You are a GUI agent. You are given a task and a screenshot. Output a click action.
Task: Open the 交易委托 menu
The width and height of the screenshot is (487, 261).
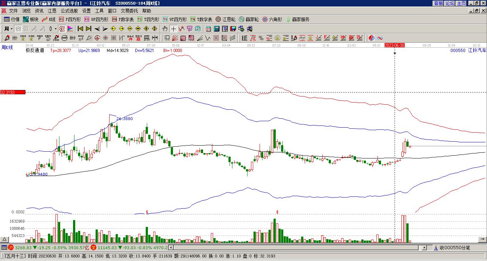click(129, 11)
